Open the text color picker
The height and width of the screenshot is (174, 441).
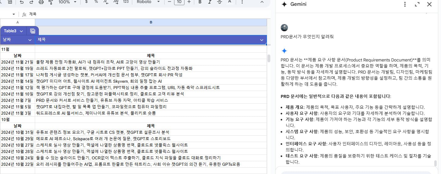(x=229, y=2)
